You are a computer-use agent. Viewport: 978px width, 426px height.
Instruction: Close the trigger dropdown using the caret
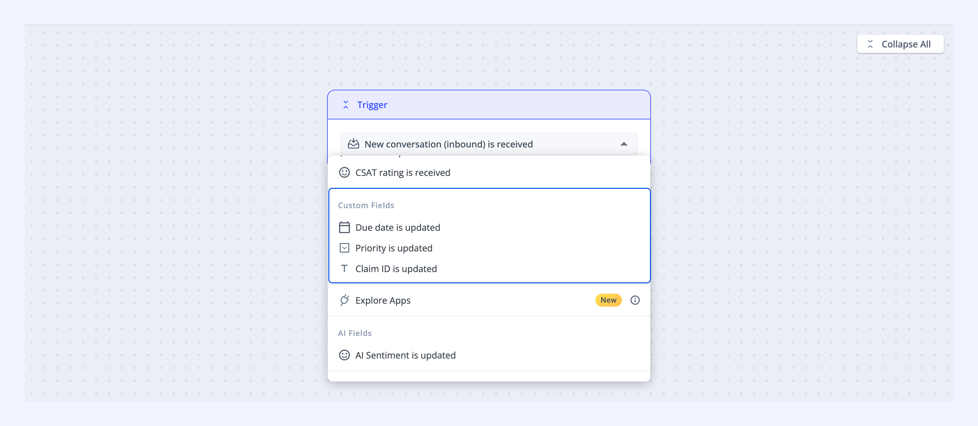[624, 144]
